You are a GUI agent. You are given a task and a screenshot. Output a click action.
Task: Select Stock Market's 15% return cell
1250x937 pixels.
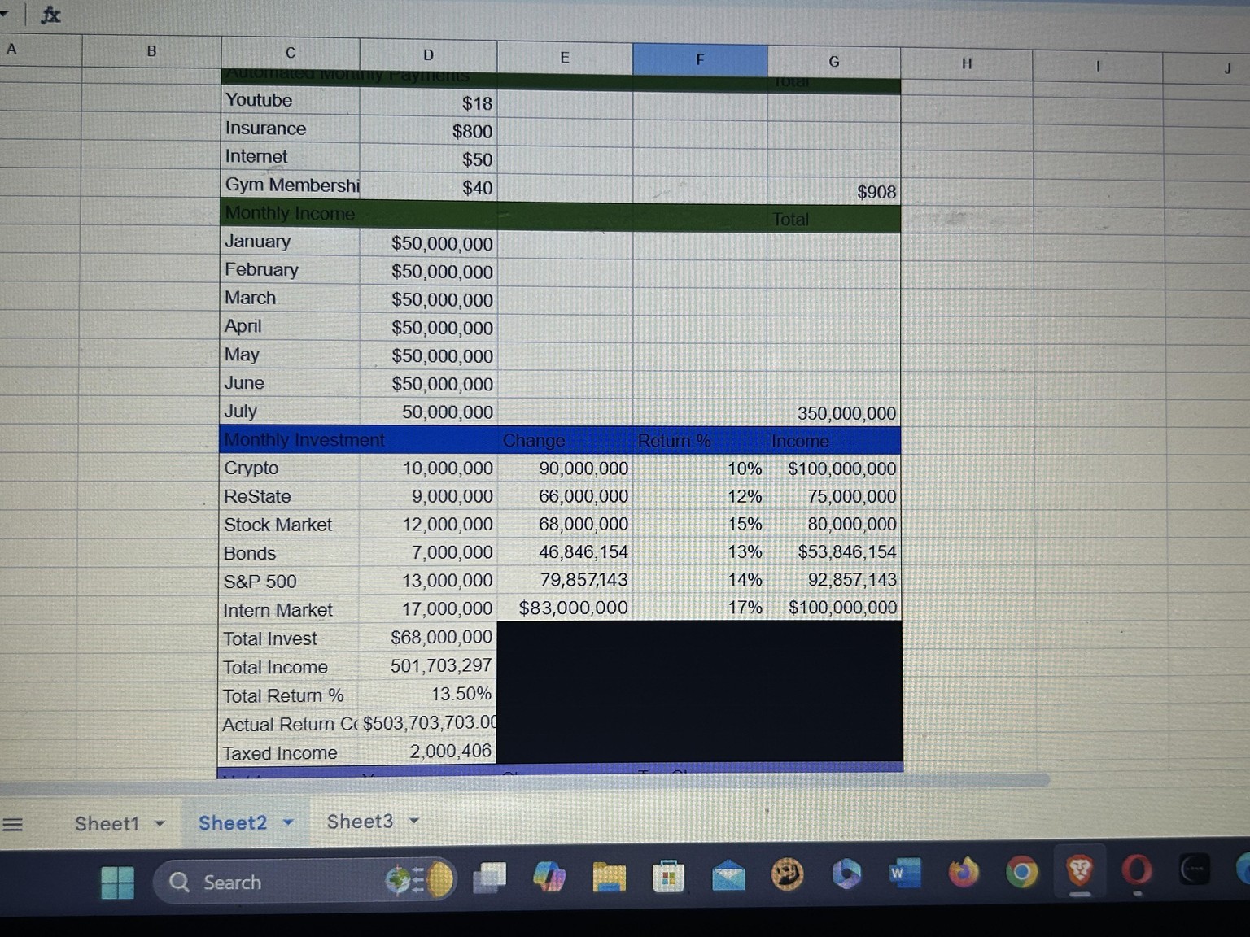(x=700, y=524)
